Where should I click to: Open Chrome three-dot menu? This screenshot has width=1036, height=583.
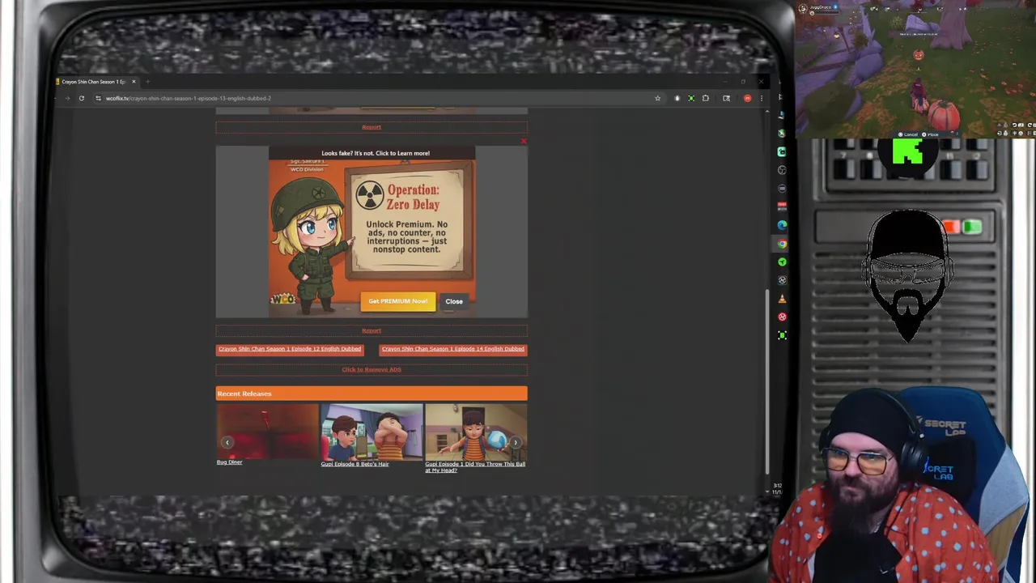[761, 98]
